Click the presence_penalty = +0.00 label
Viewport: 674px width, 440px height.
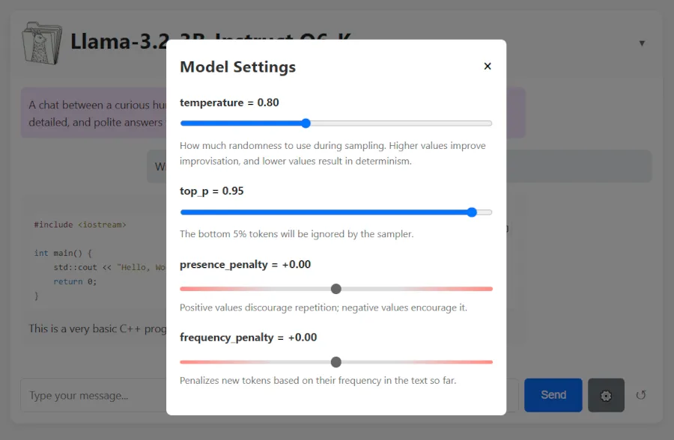(246, 264)
